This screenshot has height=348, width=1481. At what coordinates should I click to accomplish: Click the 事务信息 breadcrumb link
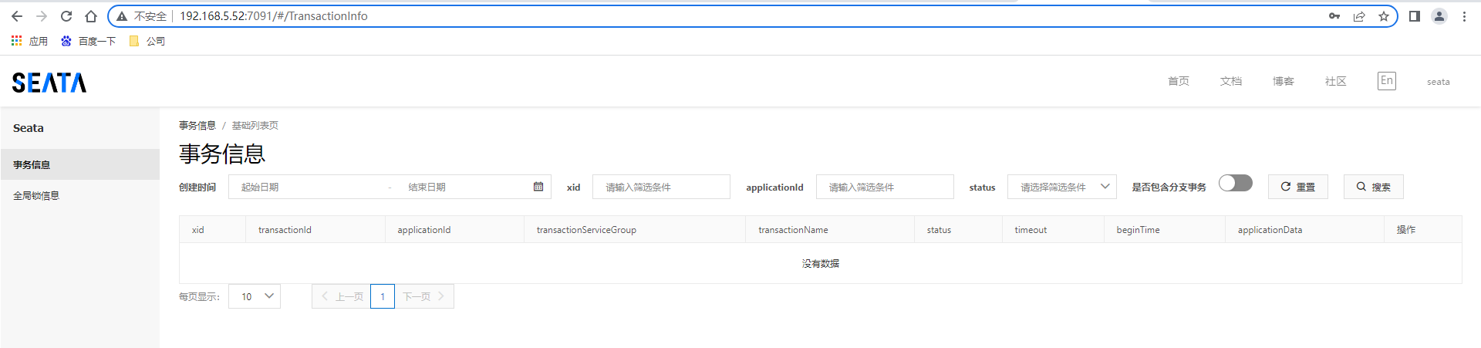coord(197,125)
